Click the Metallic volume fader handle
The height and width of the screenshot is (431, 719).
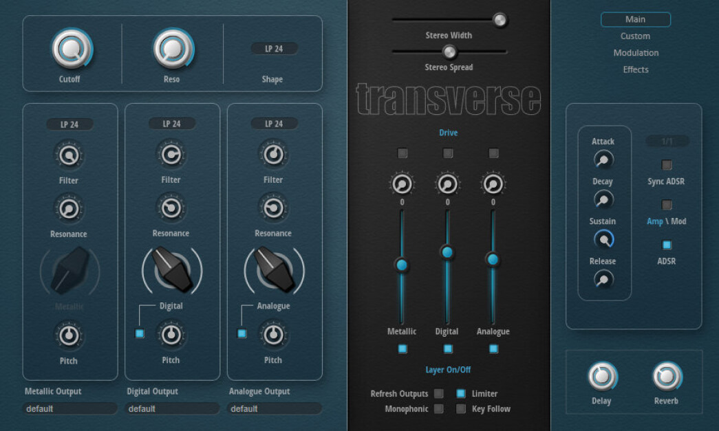tap(402, 265)
